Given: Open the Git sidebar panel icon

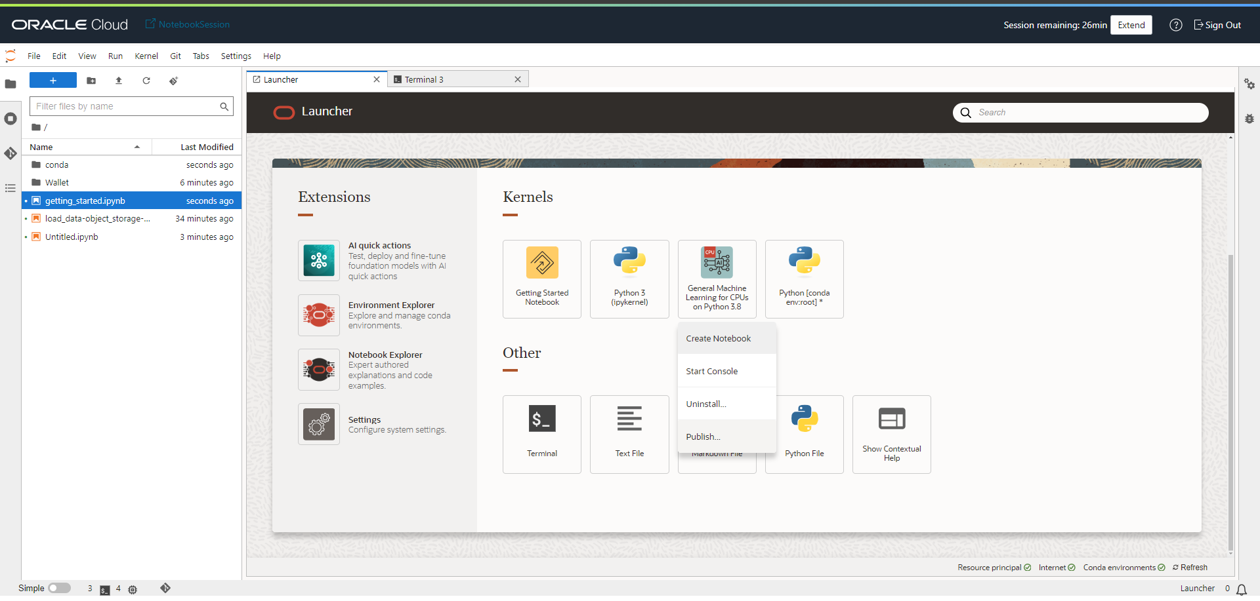Looking at the screenshot, I should coord(10,153).
